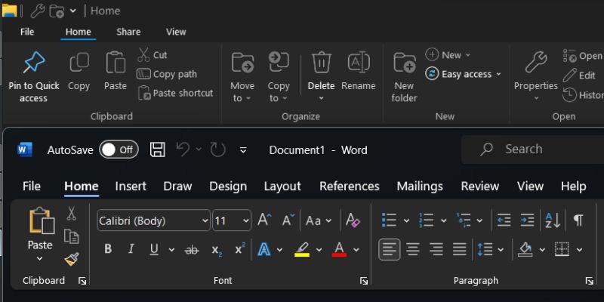This screenshot has height=302, width=604.
Task: Switch to Insert tab in Word
Action: pyautogui.click(x=131, y=186)
